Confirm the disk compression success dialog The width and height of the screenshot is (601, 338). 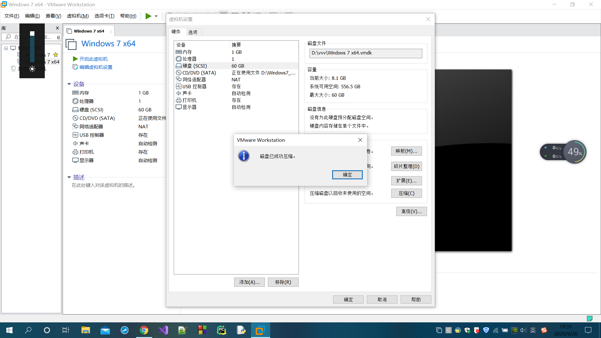(x=347, y=175)
